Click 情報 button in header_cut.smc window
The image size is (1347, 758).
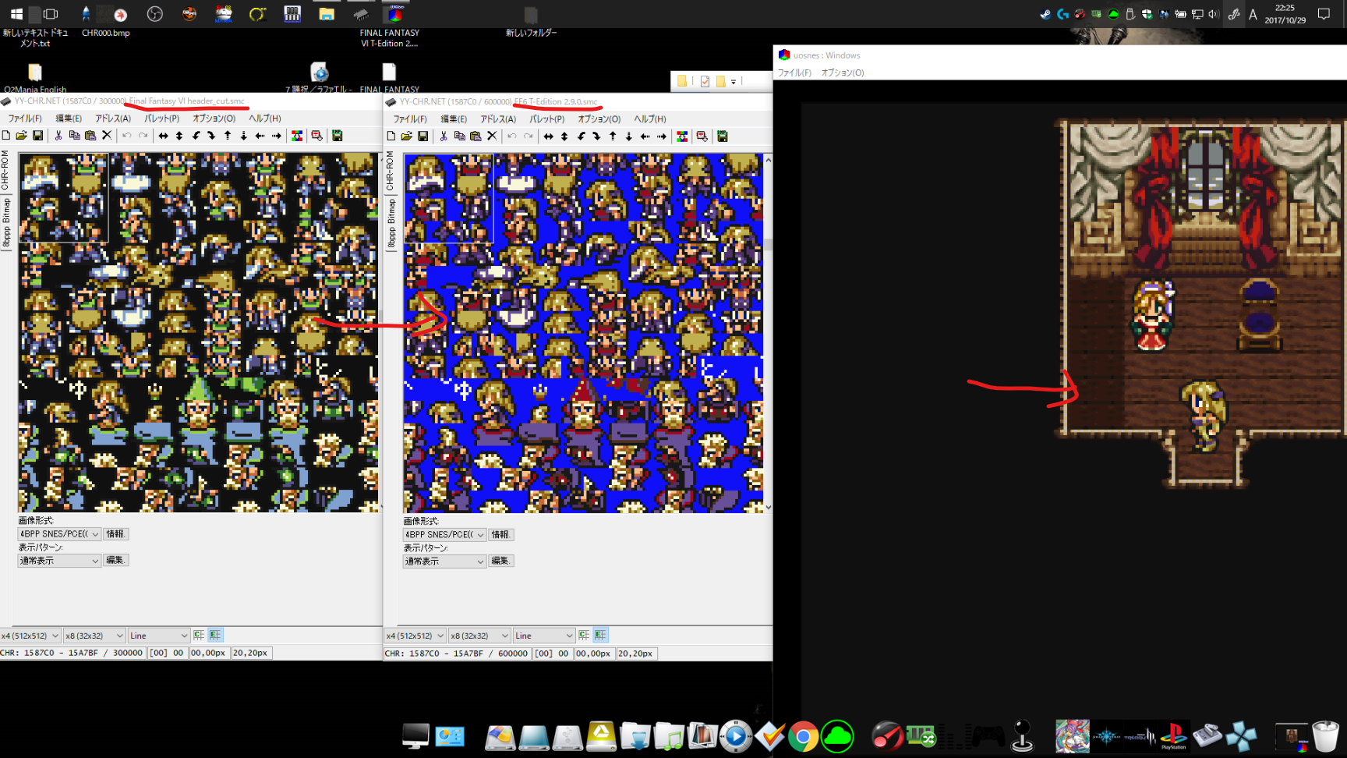click(115, 534)
